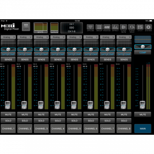Select the CHANNEL 5 strip label

[74, 129]
